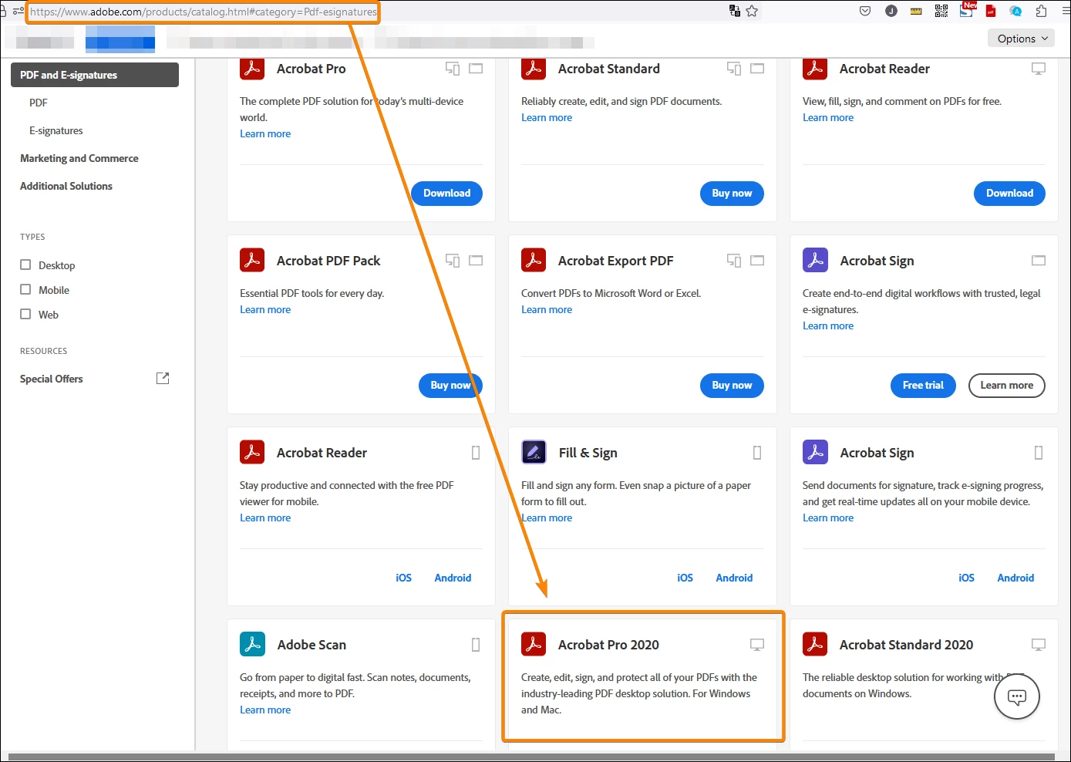Click the translate page icon in address bar

[735, 11]
